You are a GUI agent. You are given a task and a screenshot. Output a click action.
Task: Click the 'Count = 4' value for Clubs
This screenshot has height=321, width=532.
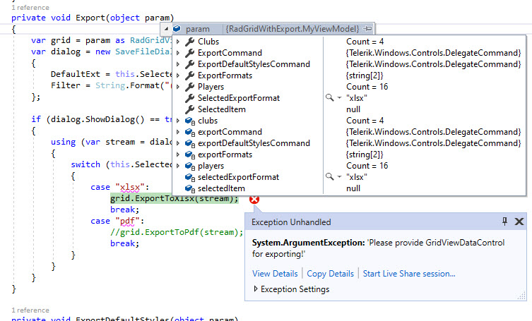tap(365, 42)
